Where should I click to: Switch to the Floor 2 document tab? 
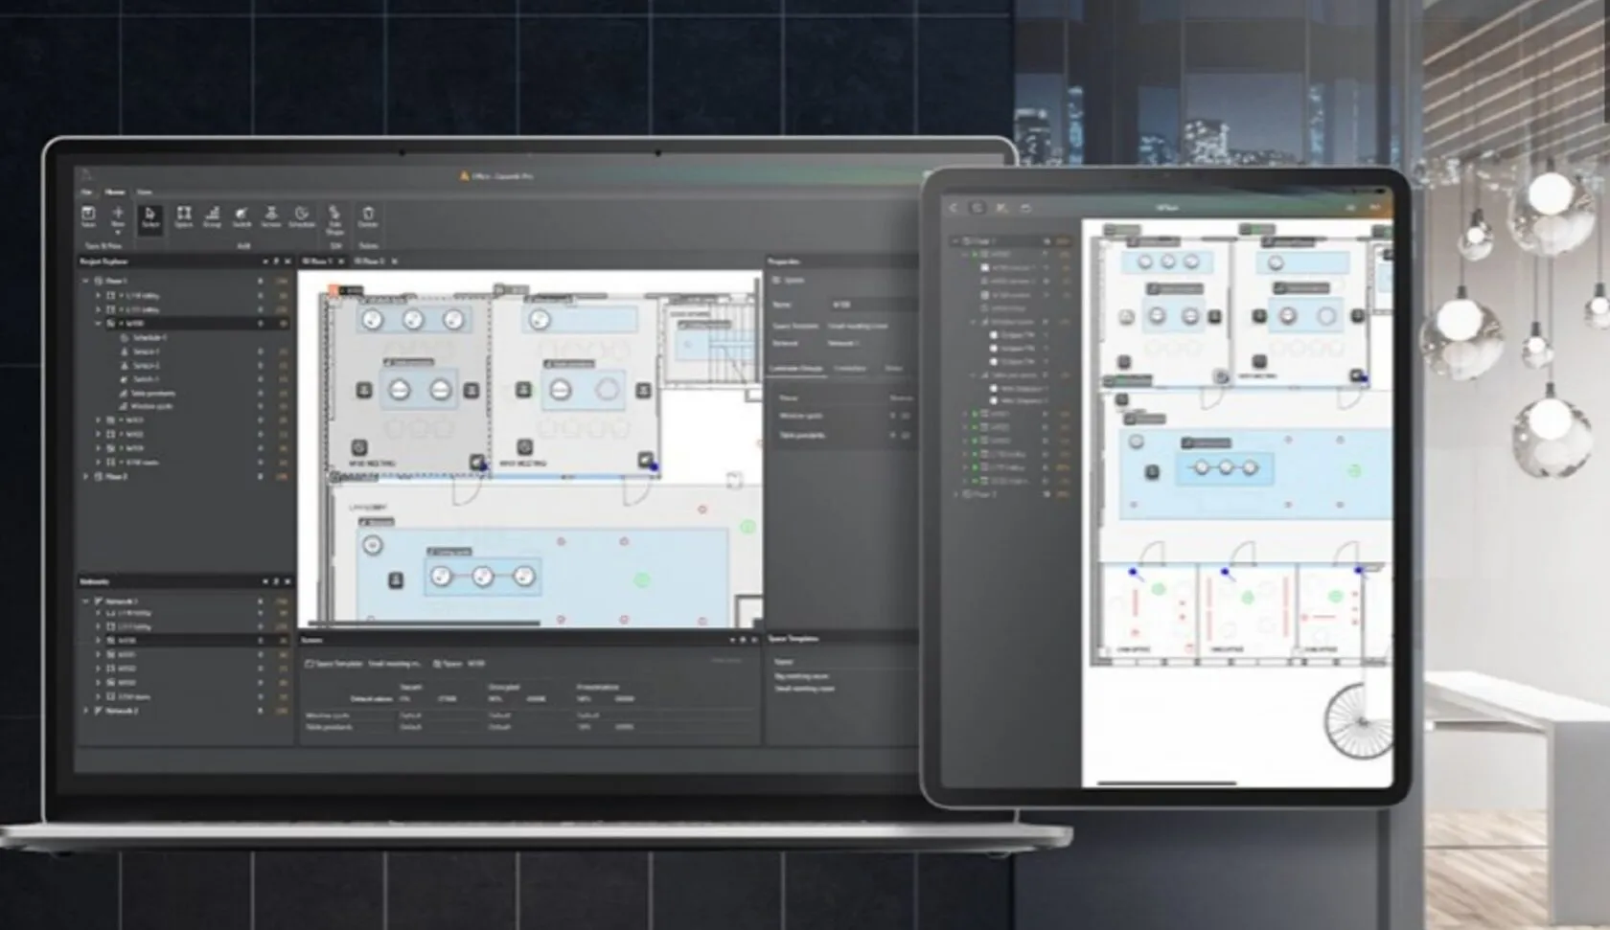coord(370,261)
